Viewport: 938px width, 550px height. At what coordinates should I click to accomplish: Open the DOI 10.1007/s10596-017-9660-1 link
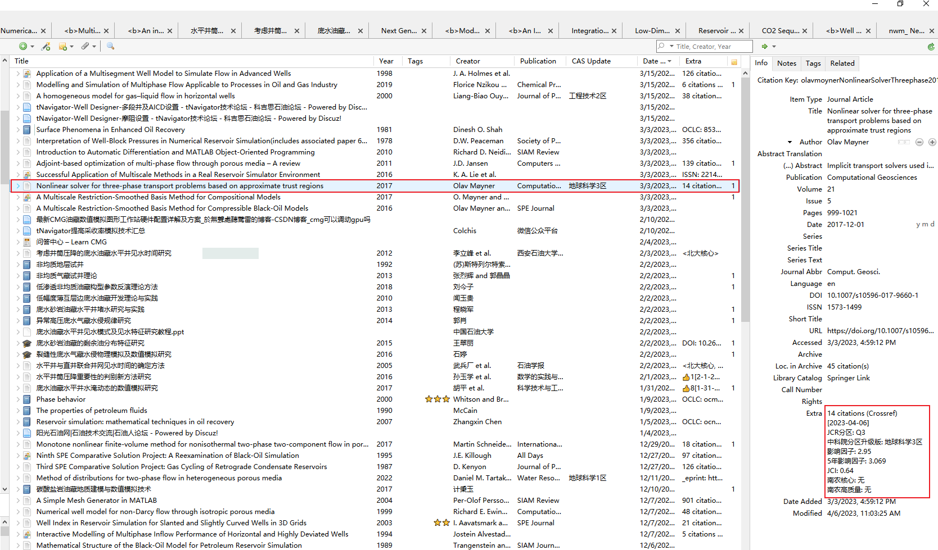click(x=873, y=295)
